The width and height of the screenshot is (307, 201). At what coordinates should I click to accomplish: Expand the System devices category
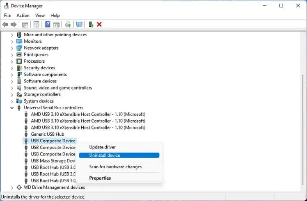tap(12, 102)
